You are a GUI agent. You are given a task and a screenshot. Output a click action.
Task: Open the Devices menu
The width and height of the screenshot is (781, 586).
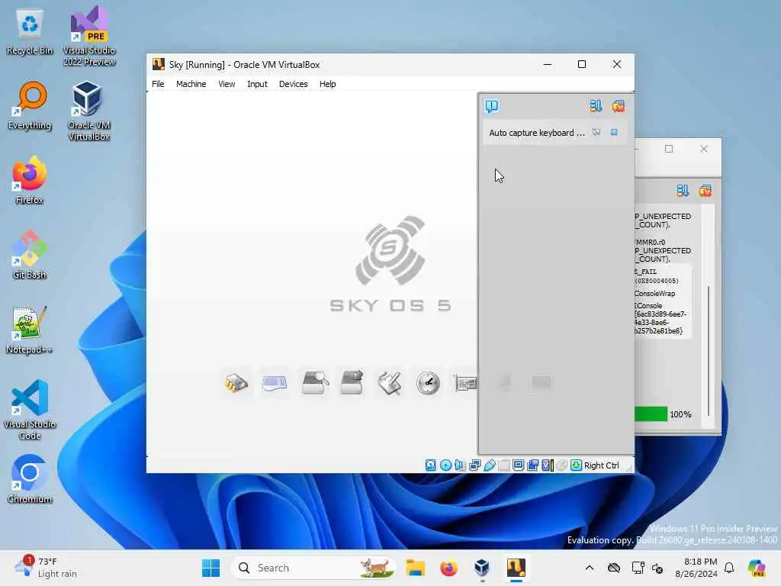pyautogui.click(x=293, y=84)
